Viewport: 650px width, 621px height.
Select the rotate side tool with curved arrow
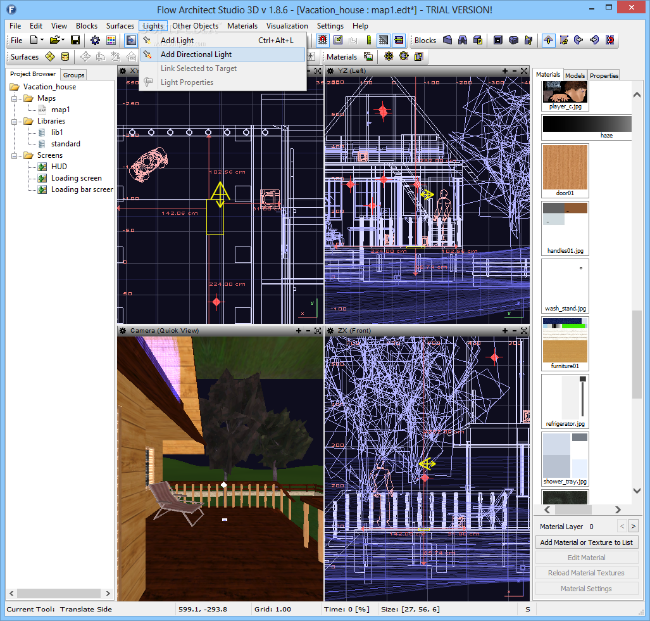point(564,41)
